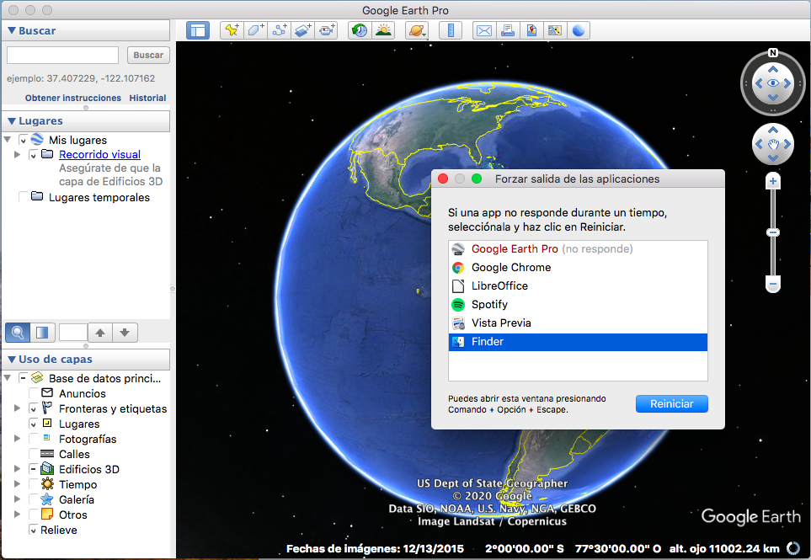This screenshot has width=811, height=560.
Task: Select LibreOffice in force quit list
Action: tap(578, 286)
